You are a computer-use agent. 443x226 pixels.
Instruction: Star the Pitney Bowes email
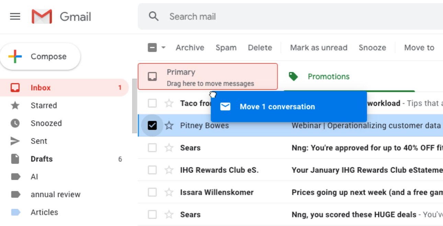click(169, 125)
